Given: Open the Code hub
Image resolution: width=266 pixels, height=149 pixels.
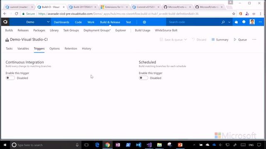Looking at the screenshot, I should [78, 22].
